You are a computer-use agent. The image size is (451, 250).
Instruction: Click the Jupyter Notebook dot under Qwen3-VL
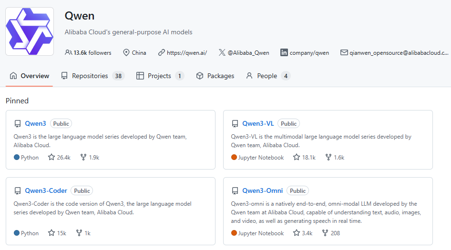pos(234,157)
